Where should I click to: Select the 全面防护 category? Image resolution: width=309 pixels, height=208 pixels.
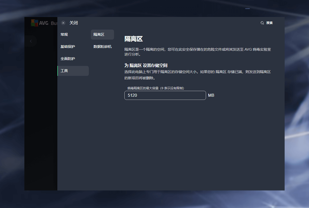(68, 59)
